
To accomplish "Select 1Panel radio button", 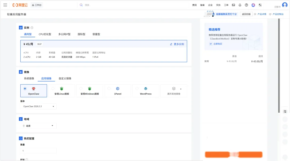I will click(109, 89).
